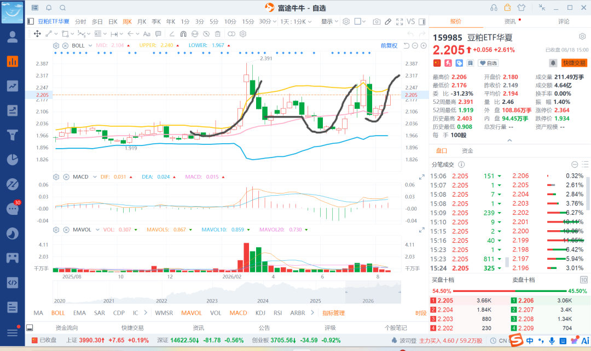This screenshot has height=351, width=591.
Task: Click the blue tag icon under price
Action: (x=459, y=63)
